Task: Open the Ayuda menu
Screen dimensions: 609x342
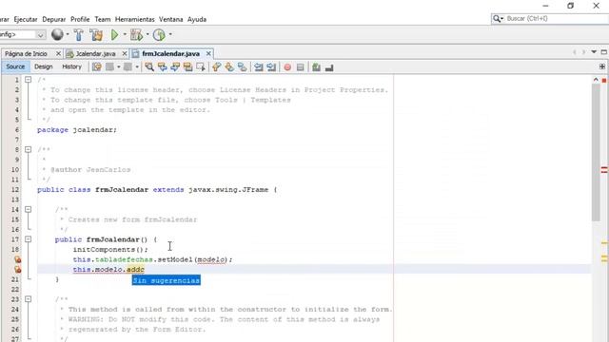Action: [197, 19]
